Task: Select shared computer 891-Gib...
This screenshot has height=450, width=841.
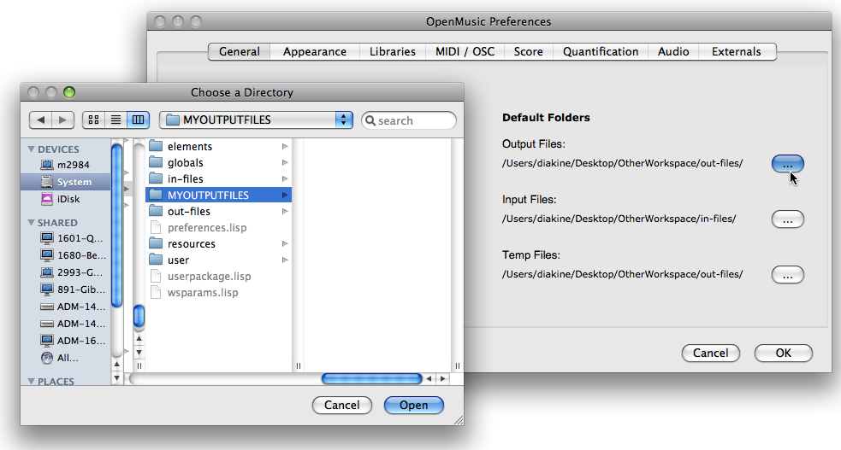Action: [73, 289]
